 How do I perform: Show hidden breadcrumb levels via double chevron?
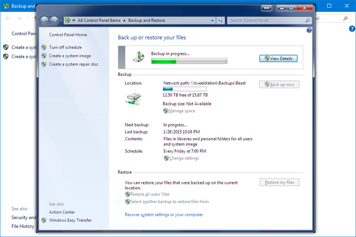pos(74,20)
